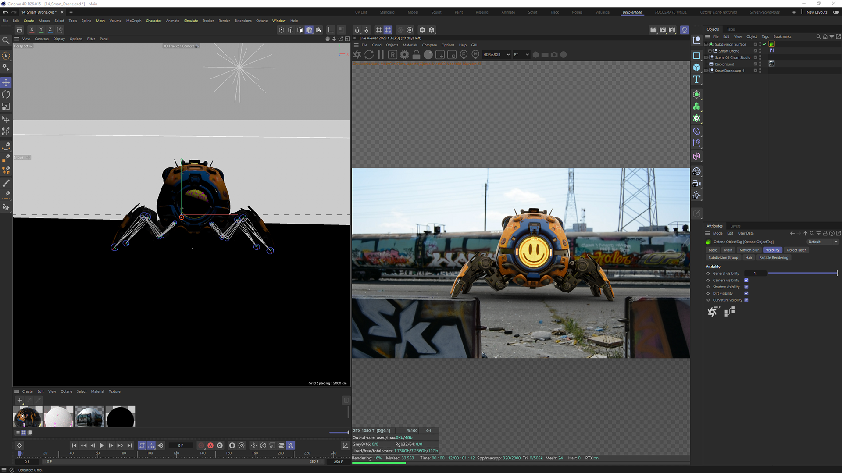Toggle the New Layouts switch
This screenshot has width=842, height=473.
pos(836,12)
